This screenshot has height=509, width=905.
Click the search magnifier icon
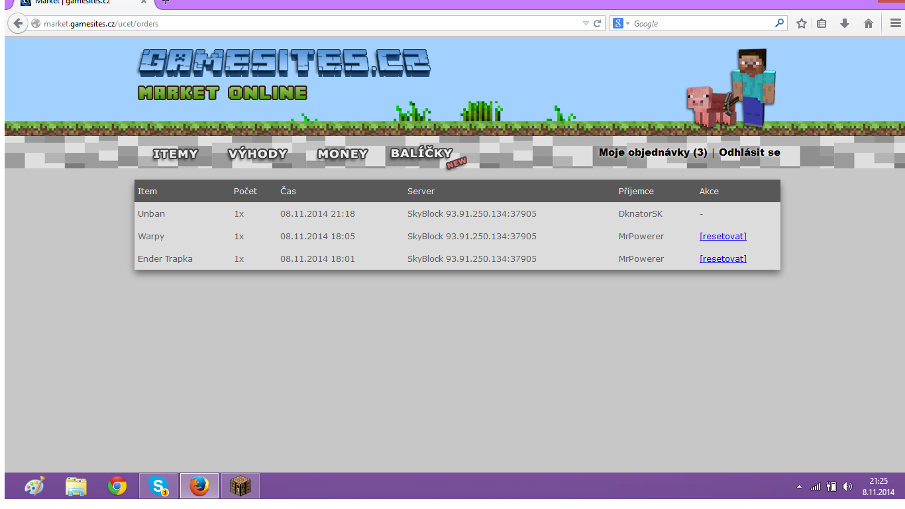pyautogui.click(x=779, y=23)
